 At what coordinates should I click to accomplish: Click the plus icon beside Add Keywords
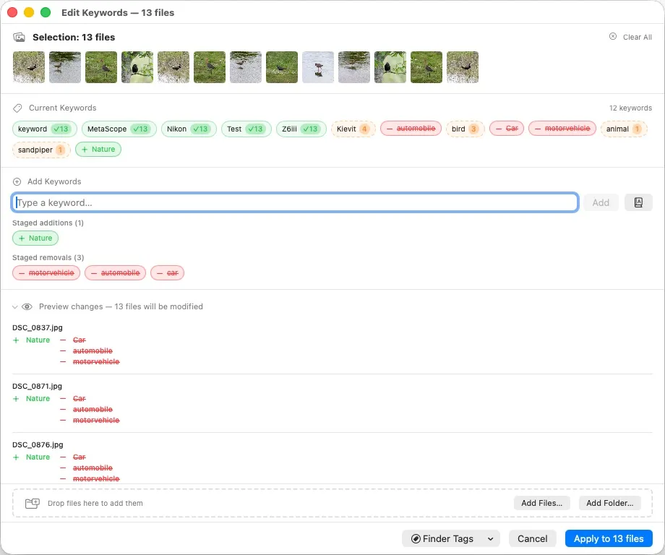tap(17, 181)
